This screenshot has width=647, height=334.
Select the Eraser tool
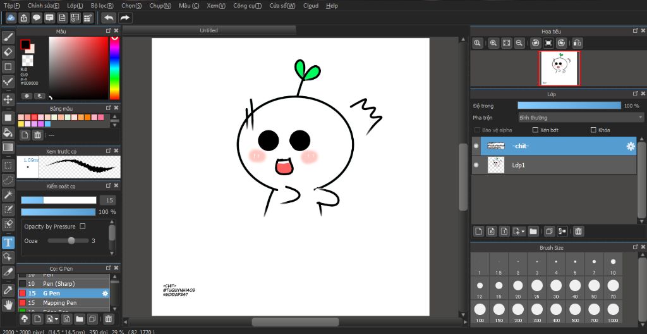tap(8, 52)
